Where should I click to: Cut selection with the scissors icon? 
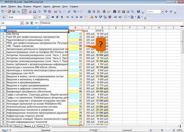[x=55, y=12]
